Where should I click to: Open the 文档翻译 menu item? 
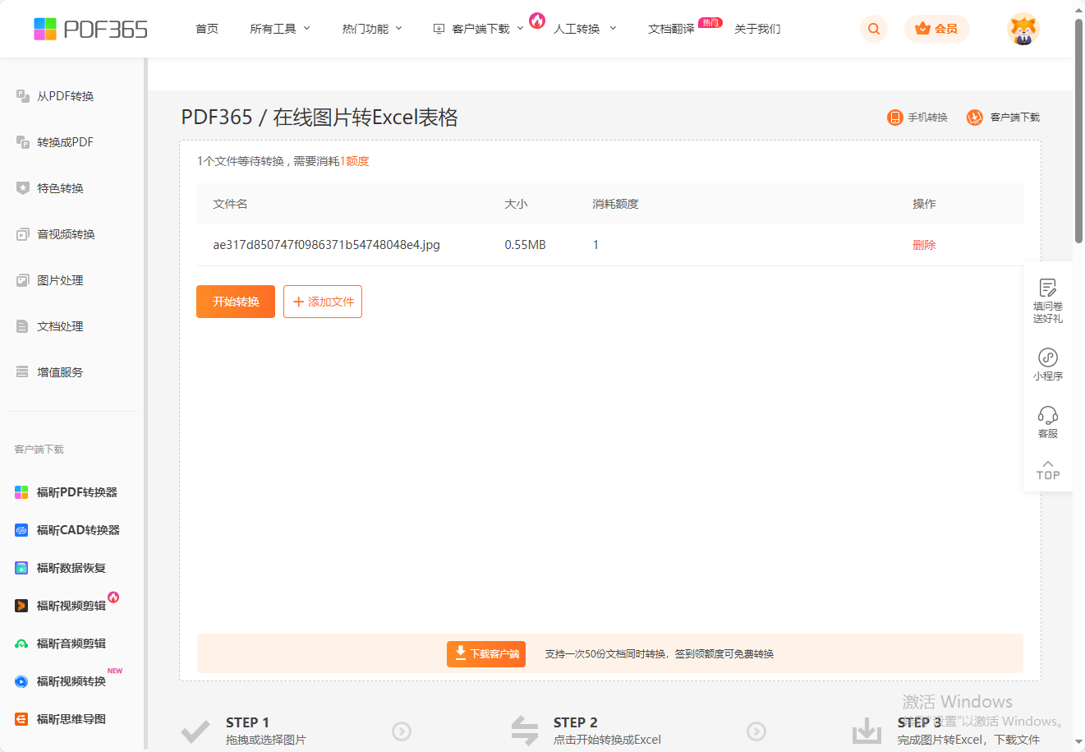[x=671, y=29]
